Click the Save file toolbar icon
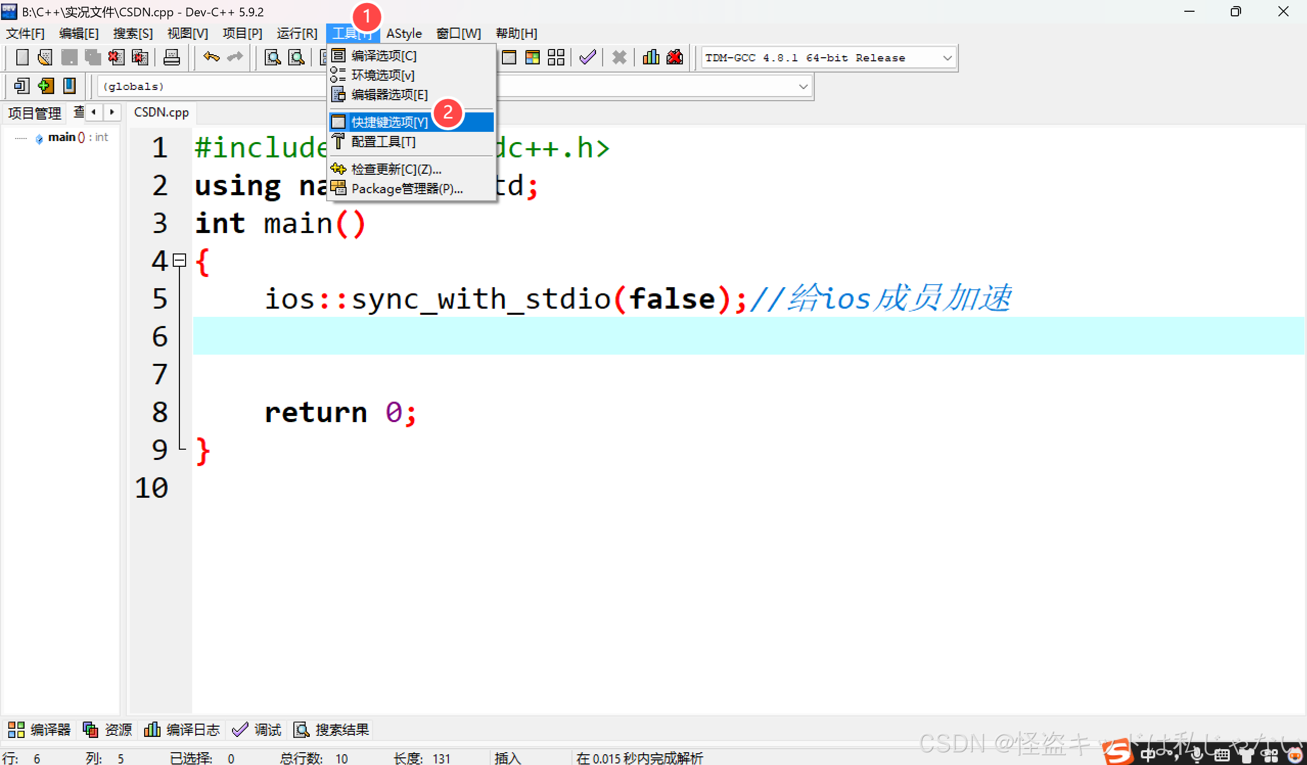1307x765 pixels. (69, 57)
